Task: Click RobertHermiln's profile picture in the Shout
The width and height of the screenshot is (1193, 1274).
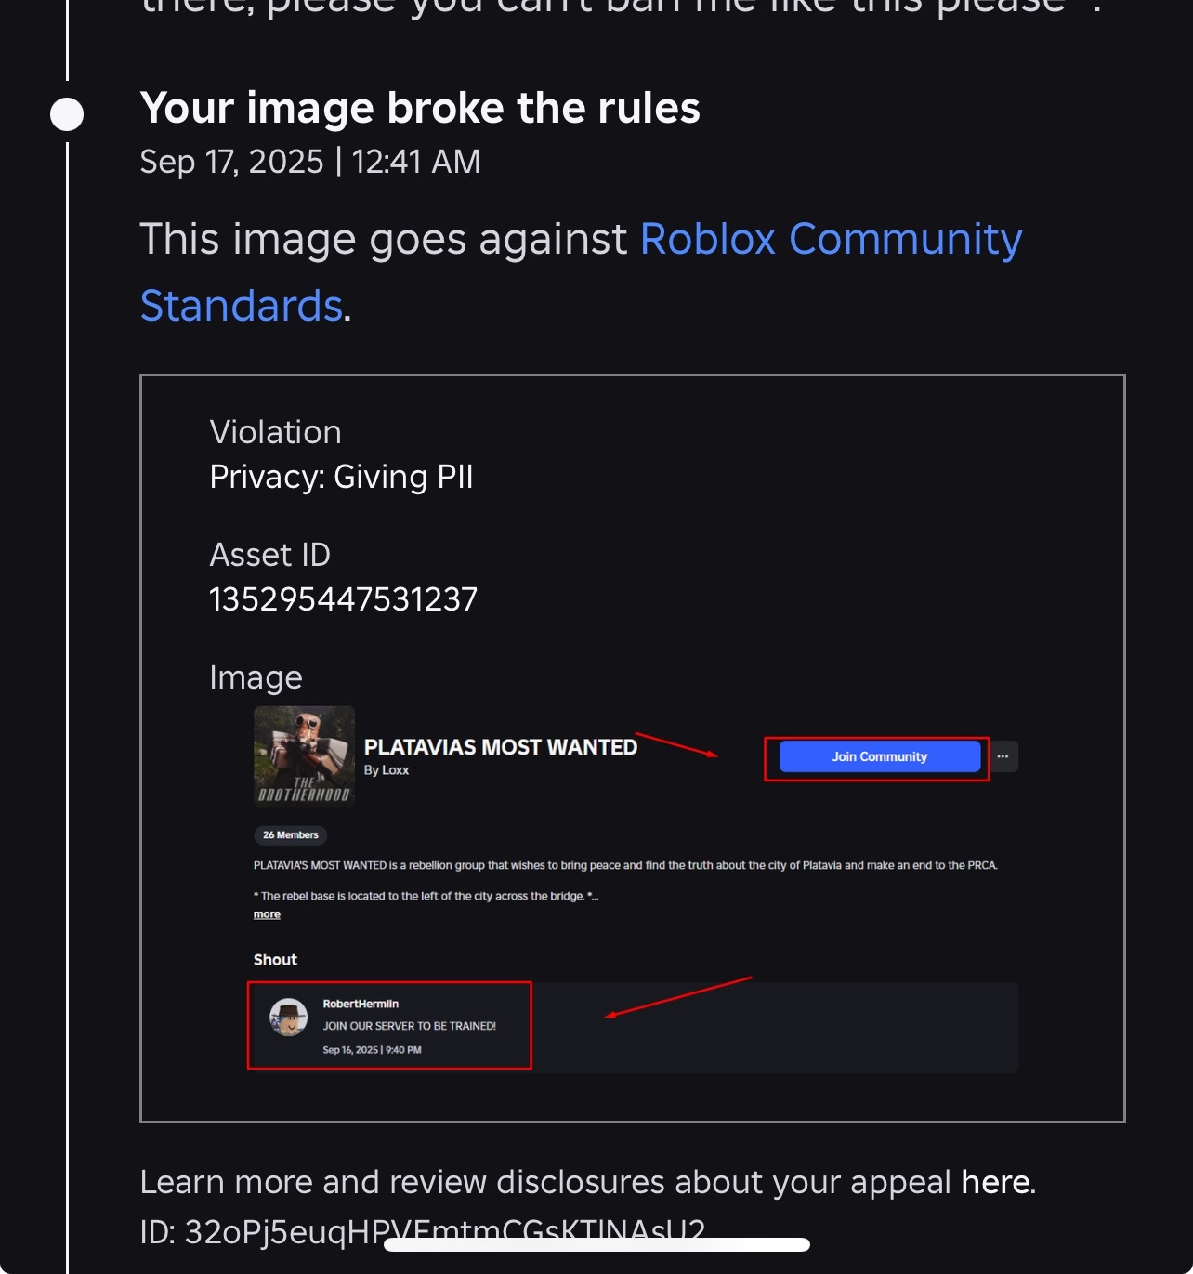Action: point(289,1017)
